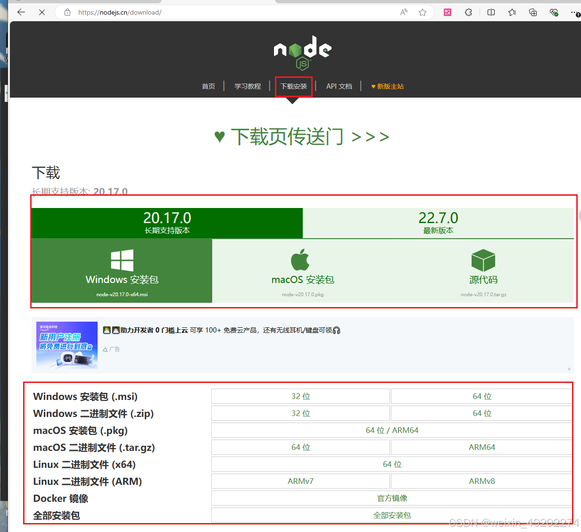Open the pink translate extension icon

click(448, 12)
